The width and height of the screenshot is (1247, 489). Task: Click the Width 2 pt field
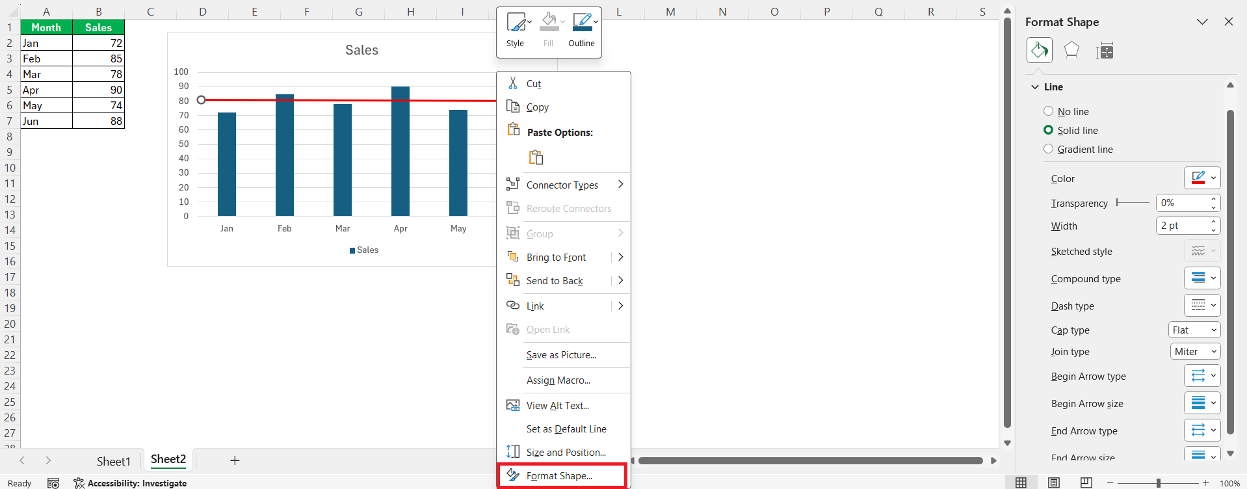point(1182,226)
